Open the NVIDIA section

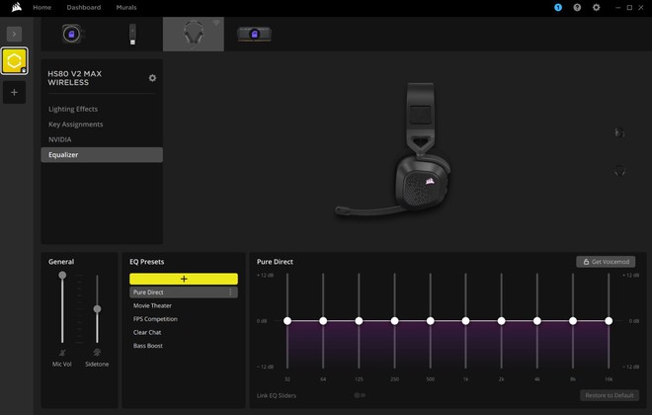click(x=60, y=139)
